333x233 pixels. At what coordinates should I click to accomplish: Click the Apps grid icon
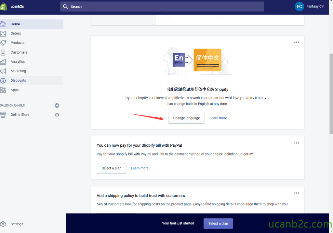click(x=3, y=90)
